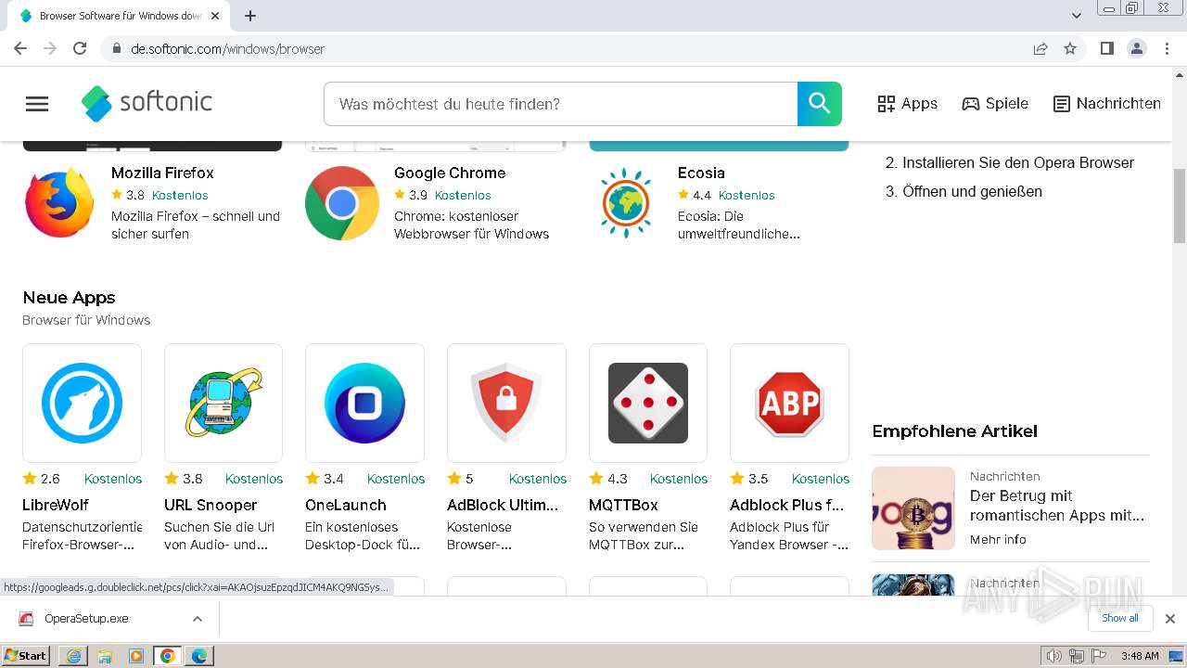Click the volume icon in system tray

click(1054, 656)
